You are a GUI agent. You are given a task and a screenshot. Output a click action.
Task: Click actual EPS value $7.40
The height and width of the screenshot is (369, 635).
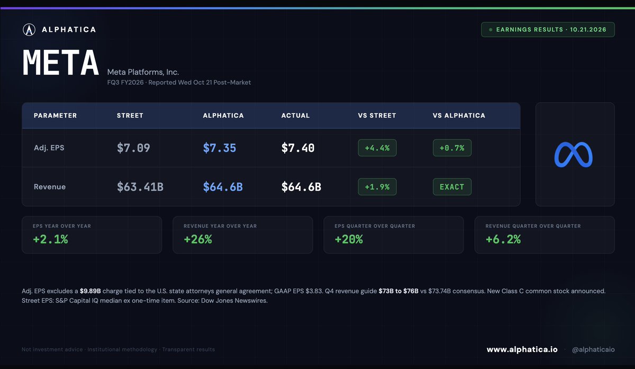point(298,148)
